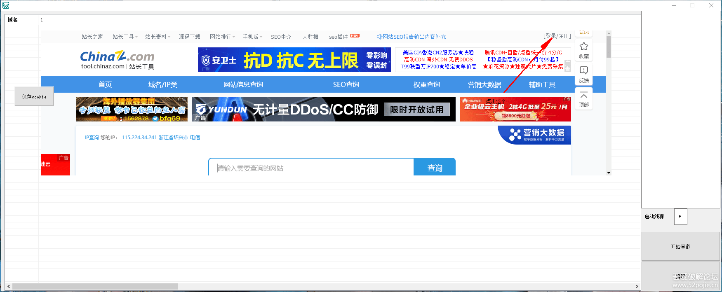Click the 站长之家 link
Screen dimensions: 722x292
pyautogui.click(x=92, y=37)
